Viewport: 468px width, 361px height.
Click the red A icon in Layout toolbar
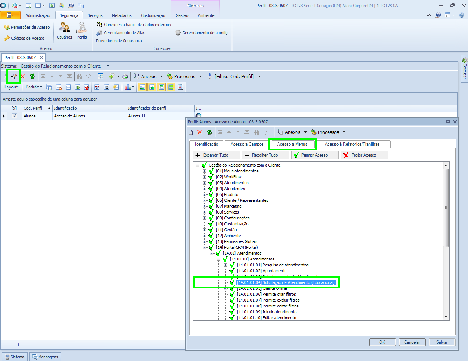pos(180,87)
